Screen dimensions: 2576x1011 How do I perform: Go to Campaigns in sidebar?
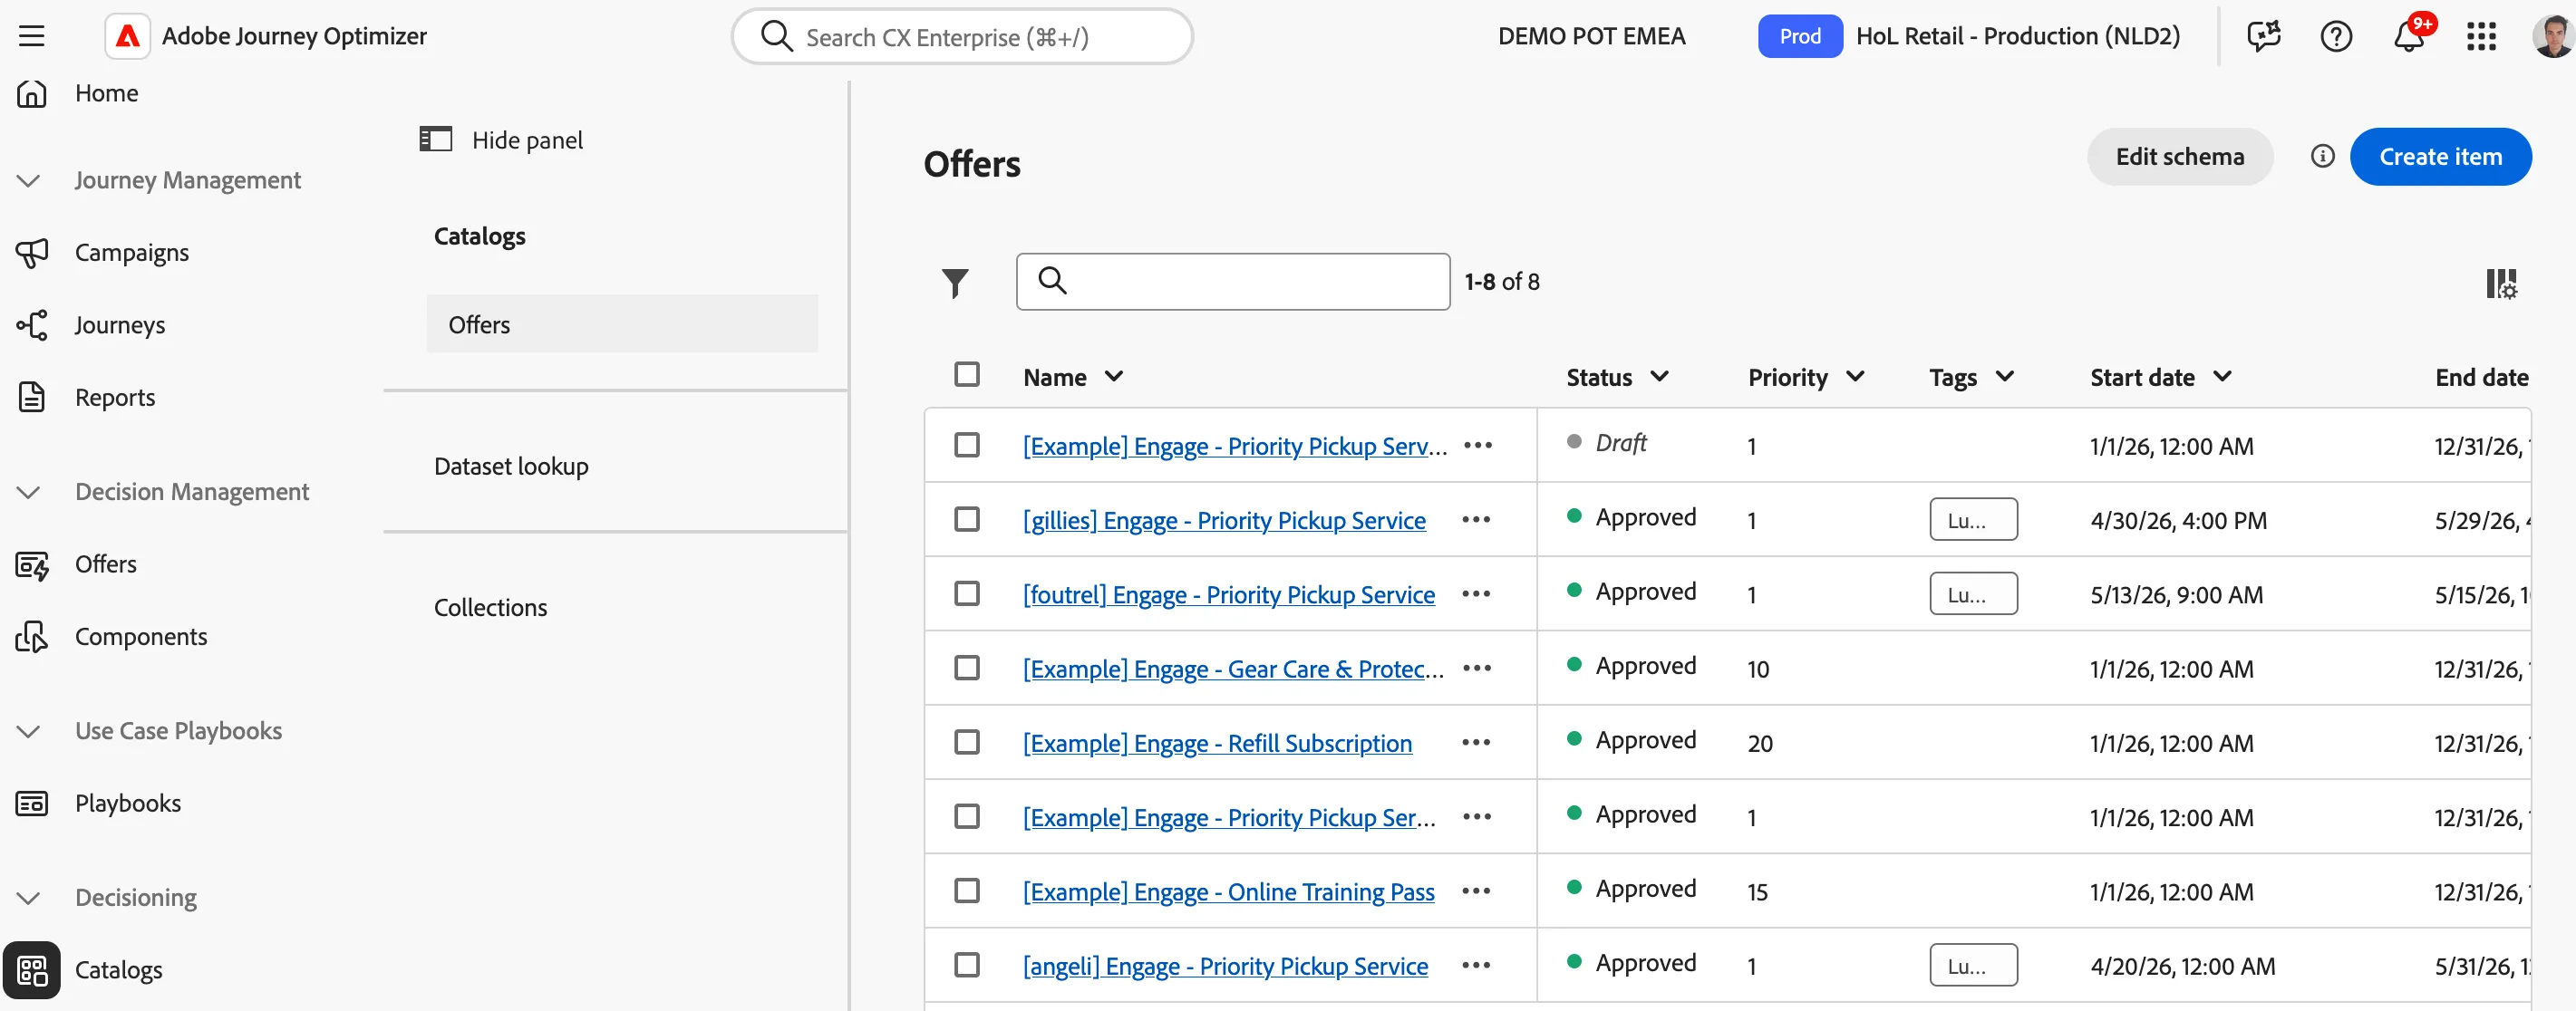click(131, 253)
